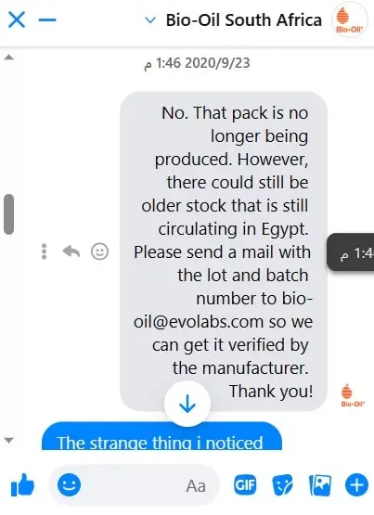The height and width of the screenshot is (515, 374).
Task: Click the scrollbar down arrow
Action: click(x=9, y=440)
